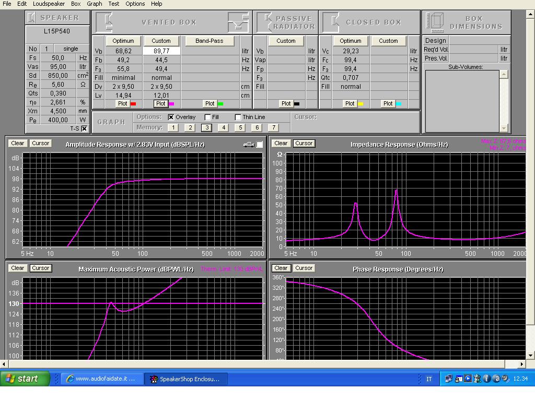The height and width of the screenshot is (401, 535).
Task: Plot the red Vented Optimum curve
Action: 123,104
